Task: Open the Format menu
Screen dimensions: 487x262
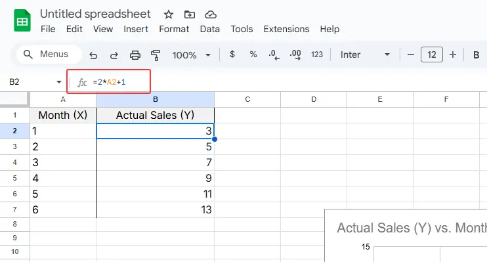Action: click(174, 29)
